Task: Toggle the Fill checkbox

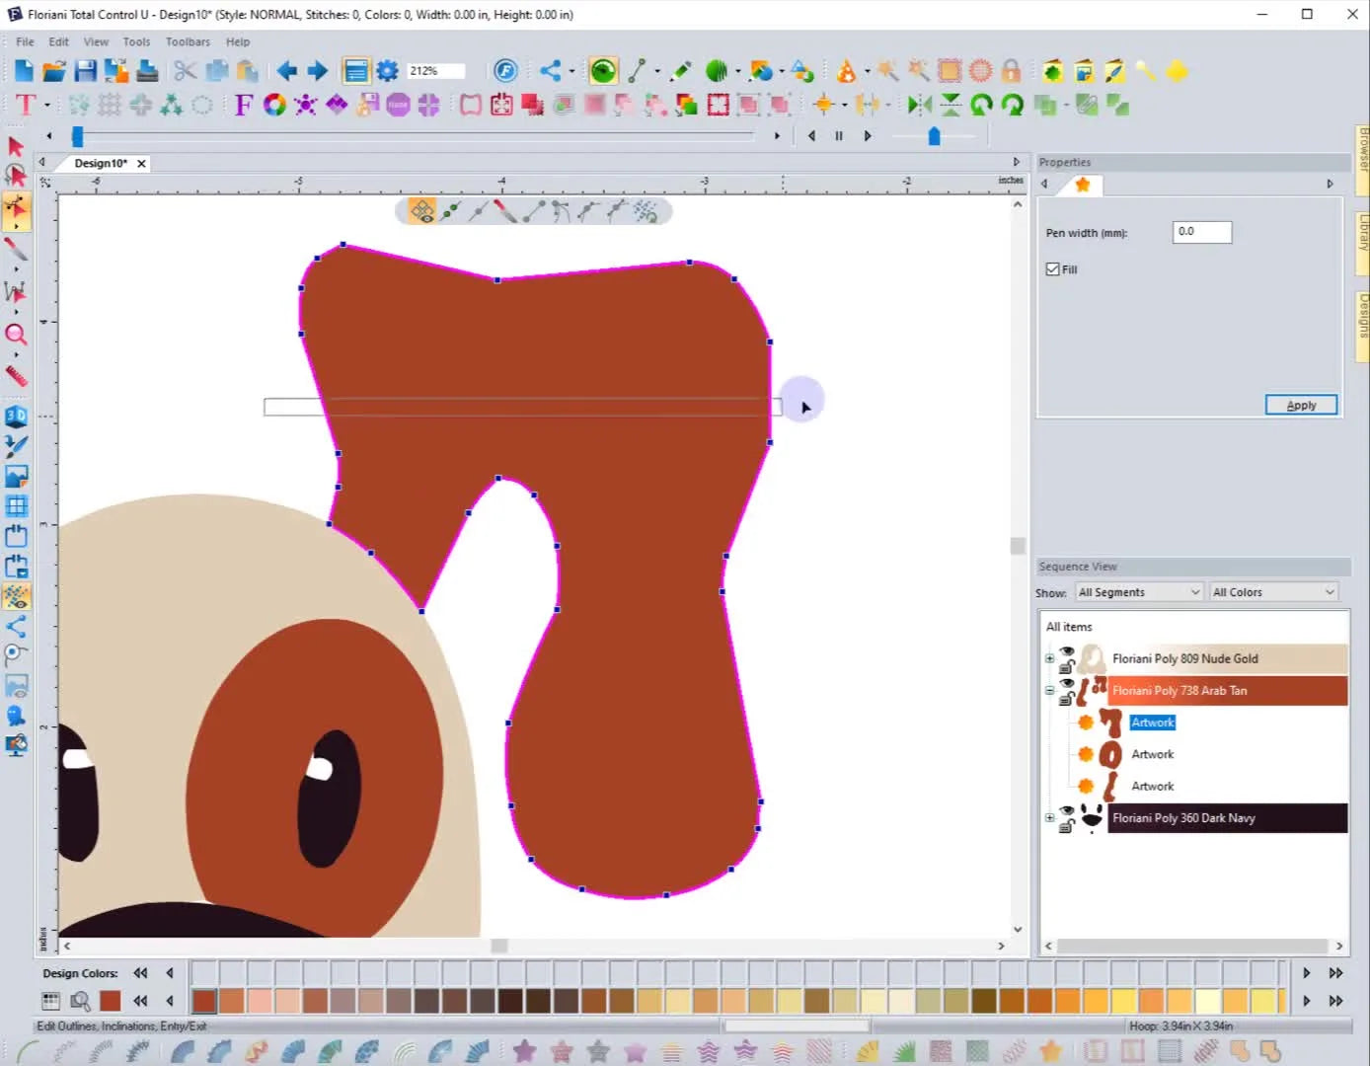Action: (1052, 269)
